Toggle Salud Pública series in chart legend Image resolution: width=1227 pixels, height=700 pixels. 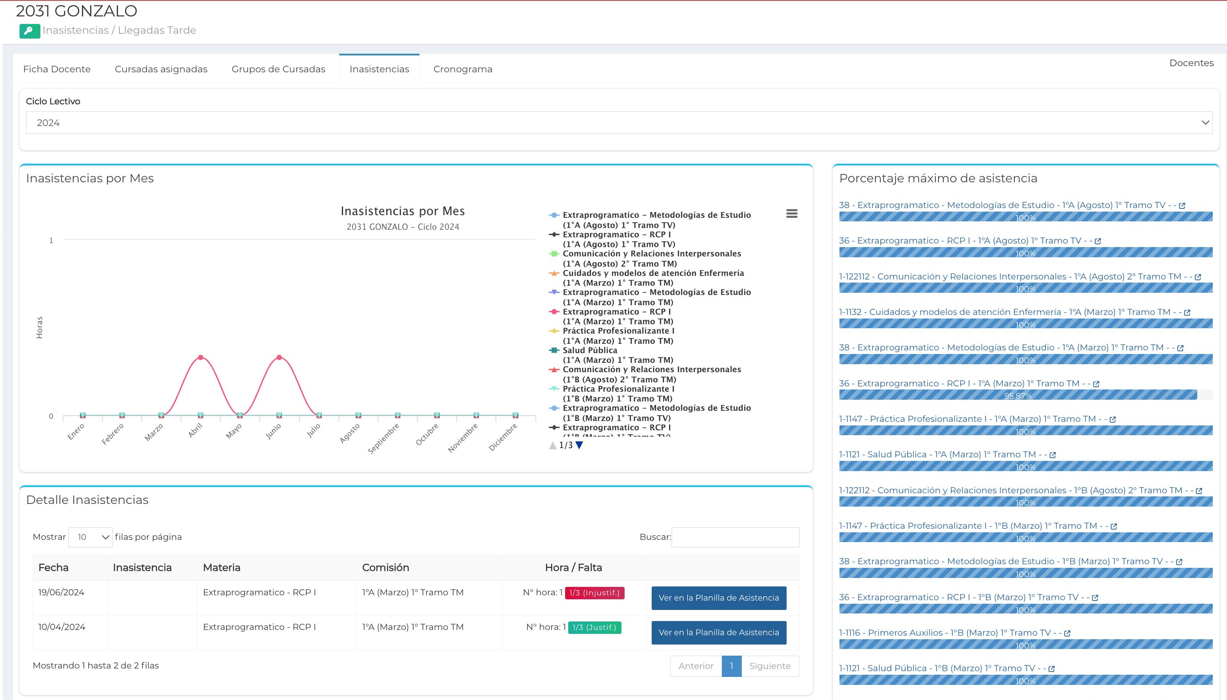coord(590,350)
